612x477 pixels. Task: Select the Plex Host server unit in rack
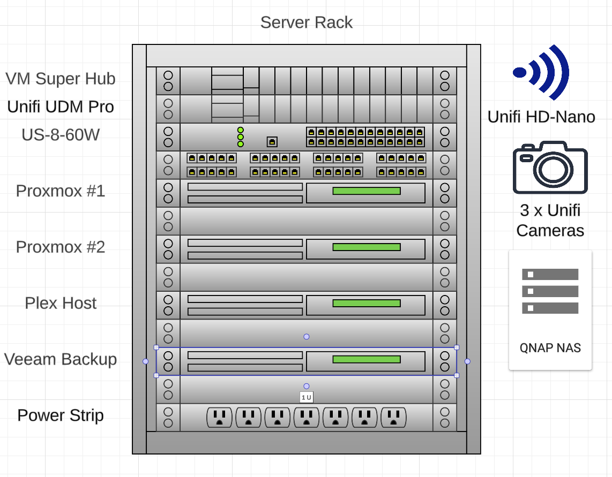coord(306,305)
